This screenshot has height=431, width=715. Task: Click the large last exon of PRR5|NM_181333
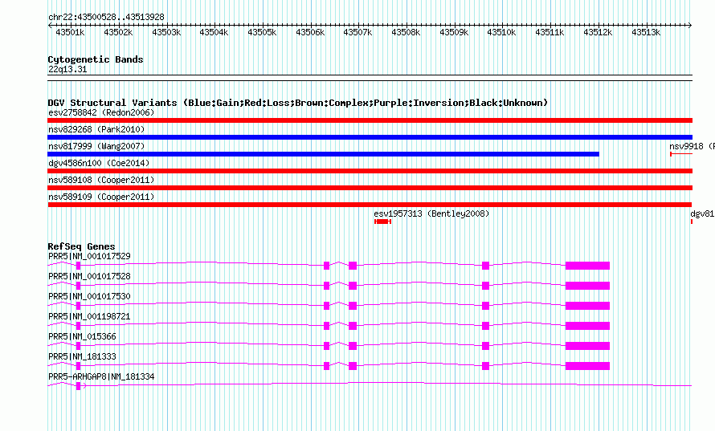tap(587, 366)
